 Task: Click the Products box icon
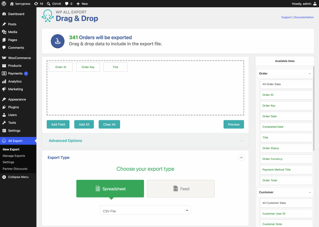pyautogui.click(x=4, y=66)
